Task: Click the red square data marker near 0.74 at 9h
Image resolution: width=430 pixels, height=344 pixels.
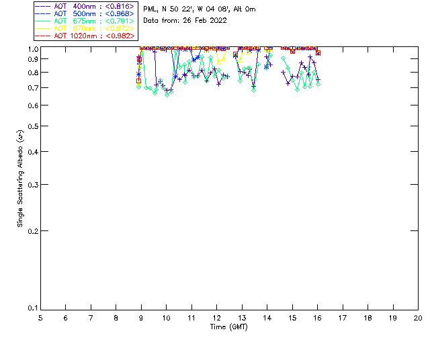Action: point(139,81)
